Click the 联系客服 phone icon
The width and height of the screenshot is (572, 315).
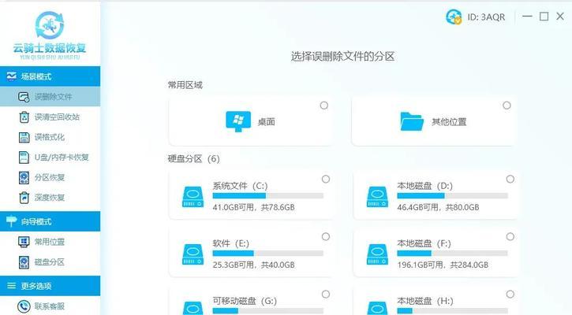pos(24,306)
